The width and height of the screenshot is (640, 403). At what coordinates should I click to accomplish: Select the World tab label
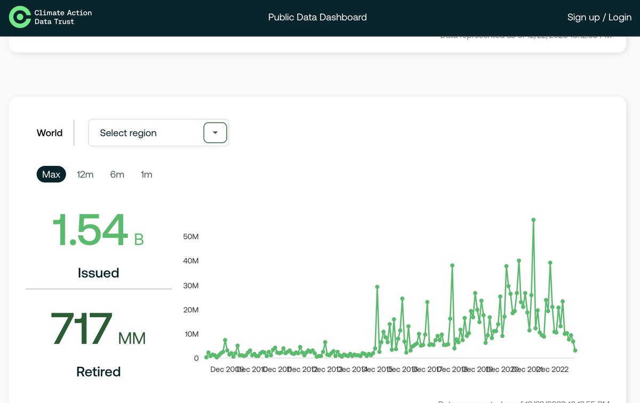[x=50, y=133]
